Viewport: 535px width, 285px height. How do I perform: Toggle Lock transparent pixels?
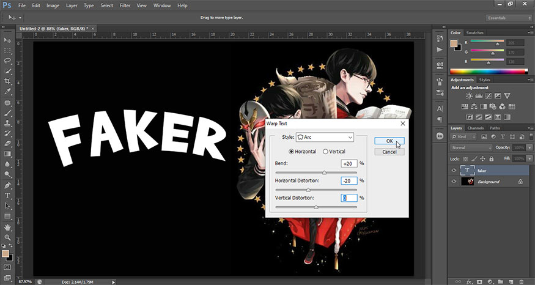[x=465, y=159]
